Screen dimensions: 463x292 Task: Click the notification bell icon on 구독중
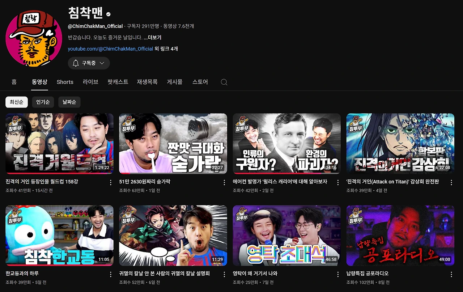point(76,63)
